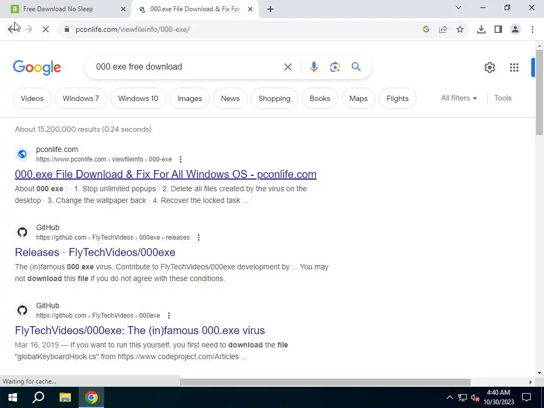
Task: Clear the Google search box
Action: pyautogui.click(x=288, y=67)
